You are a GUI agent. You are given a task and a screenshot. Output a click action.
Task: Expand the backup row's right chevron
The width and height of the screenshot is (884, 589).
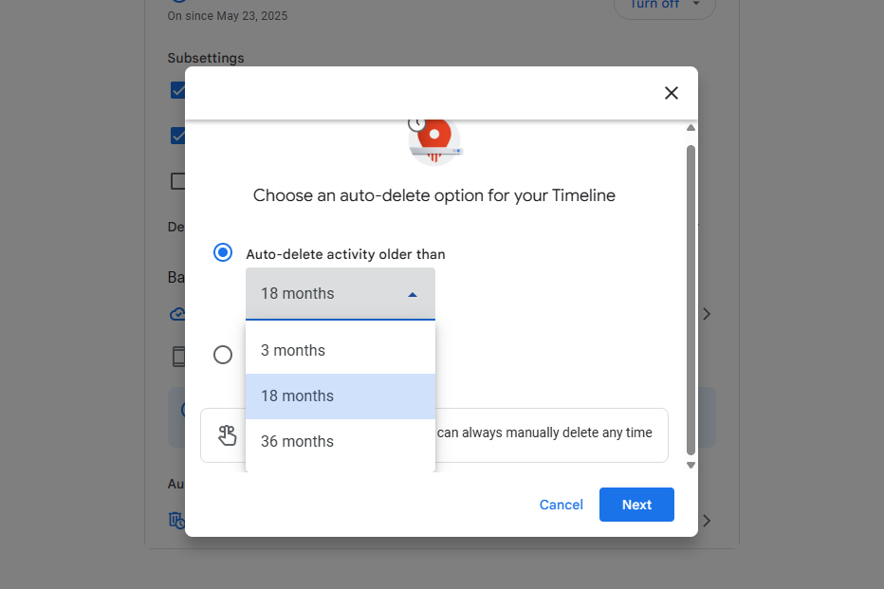[x=707, y=314]
